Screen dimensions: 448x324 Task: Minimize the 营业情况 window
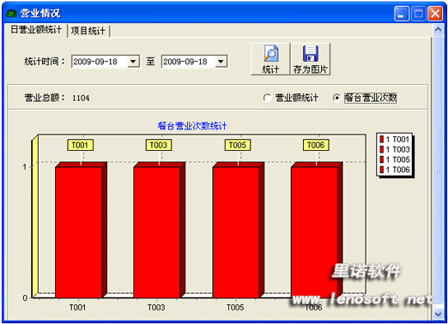click(402, 14)
